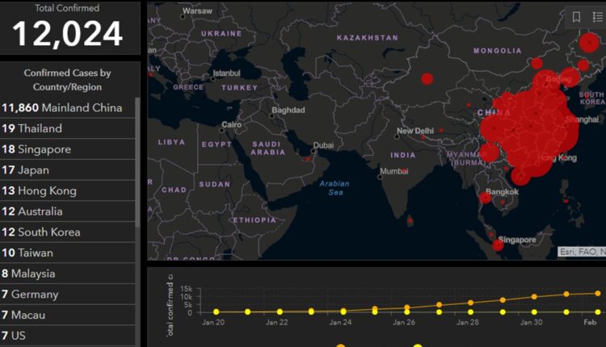This screenshot has height=347, width=606.
Task: Click the Jan 28 orange data point
Action: [x=470, y=303]
